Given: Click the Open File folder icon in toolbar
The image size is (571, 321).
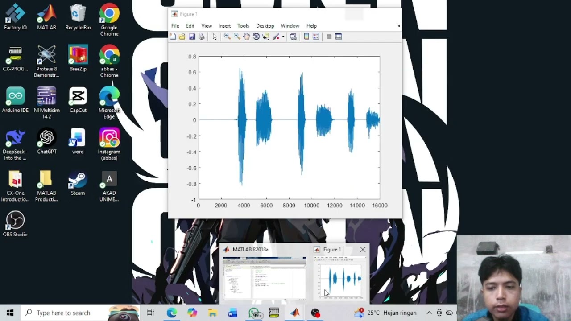Looking at the screenshot, I should click(x=182, y=37).
